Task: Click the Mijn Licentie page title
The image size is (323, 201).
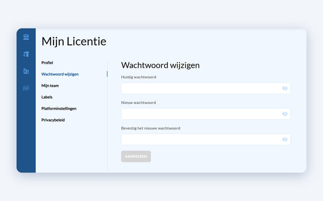Action: [74, 41]
